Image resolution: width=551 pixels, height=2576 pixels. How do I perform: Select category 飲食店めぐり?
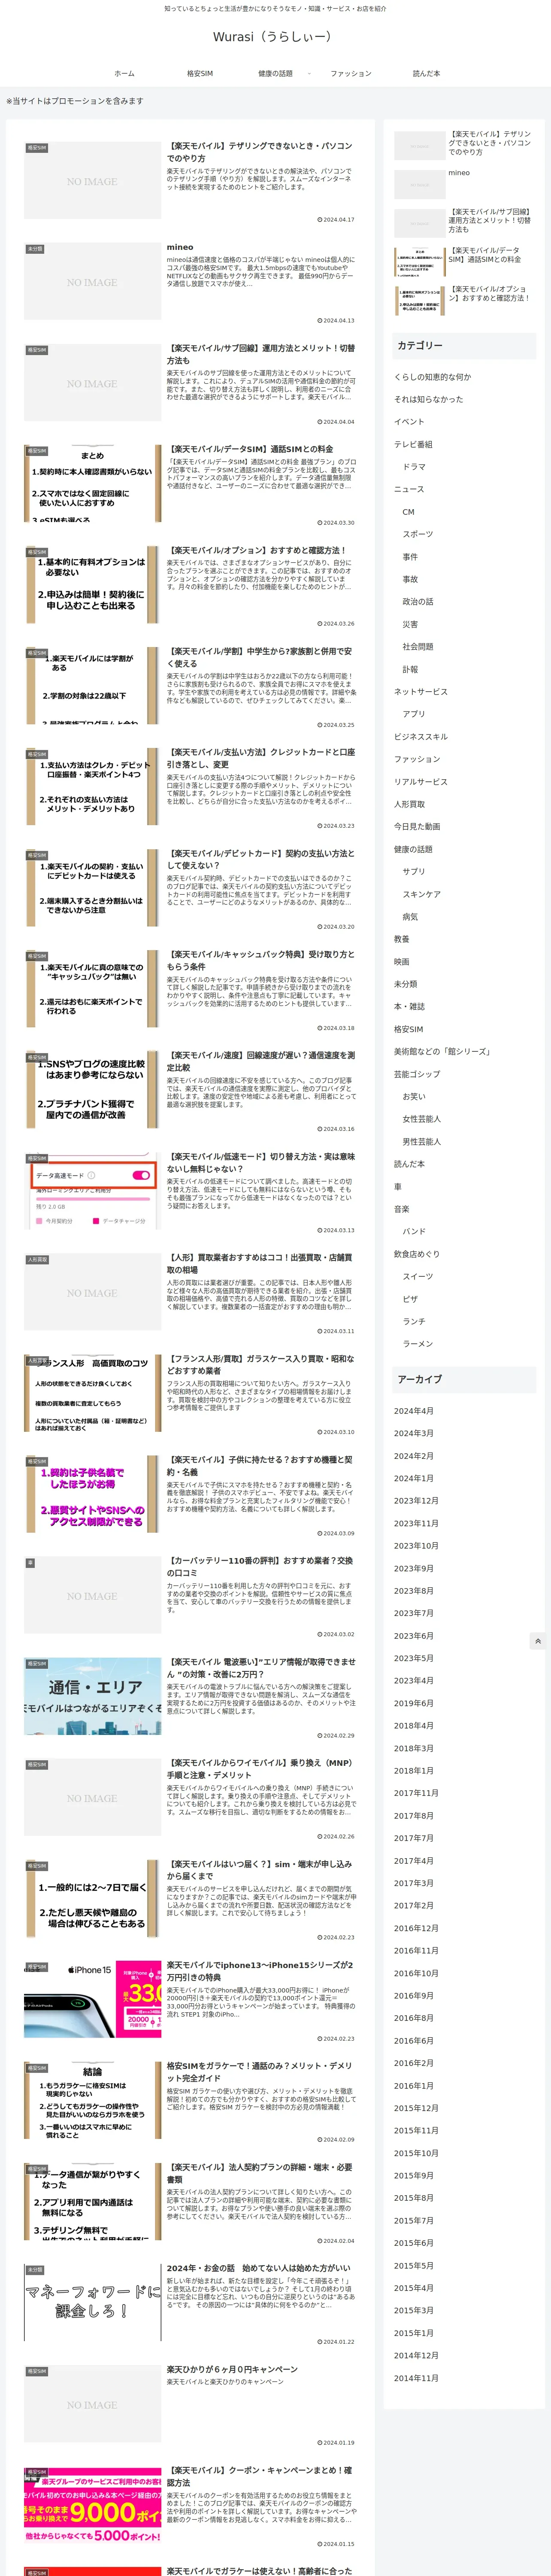tap(417, 1254)
